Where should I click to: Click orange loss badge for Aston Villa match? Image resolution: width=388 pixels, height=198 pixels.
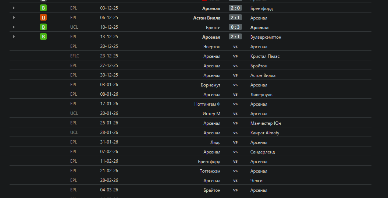coord(43,18)
